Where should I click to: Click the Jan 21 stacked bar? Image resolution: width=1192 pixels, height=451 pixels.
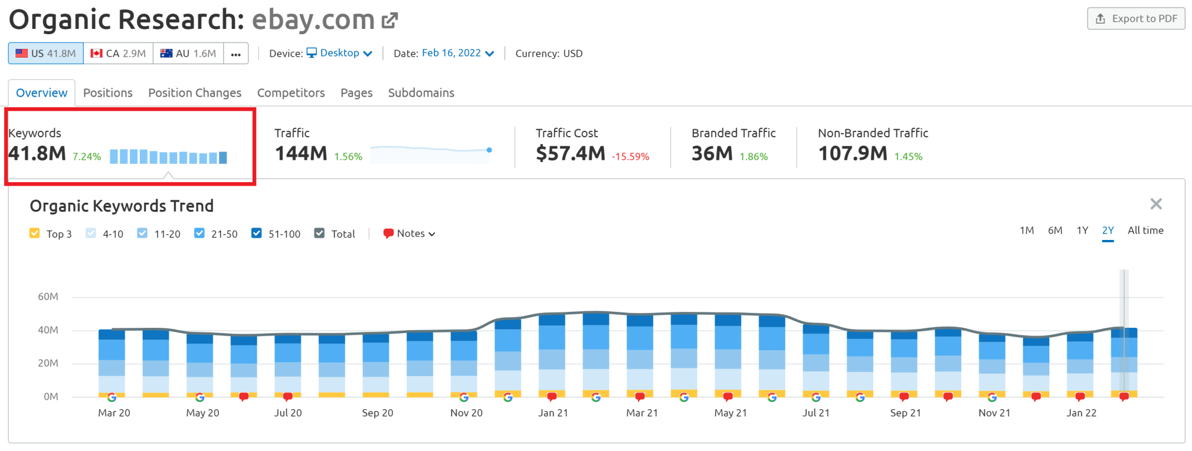coord(552,355)
